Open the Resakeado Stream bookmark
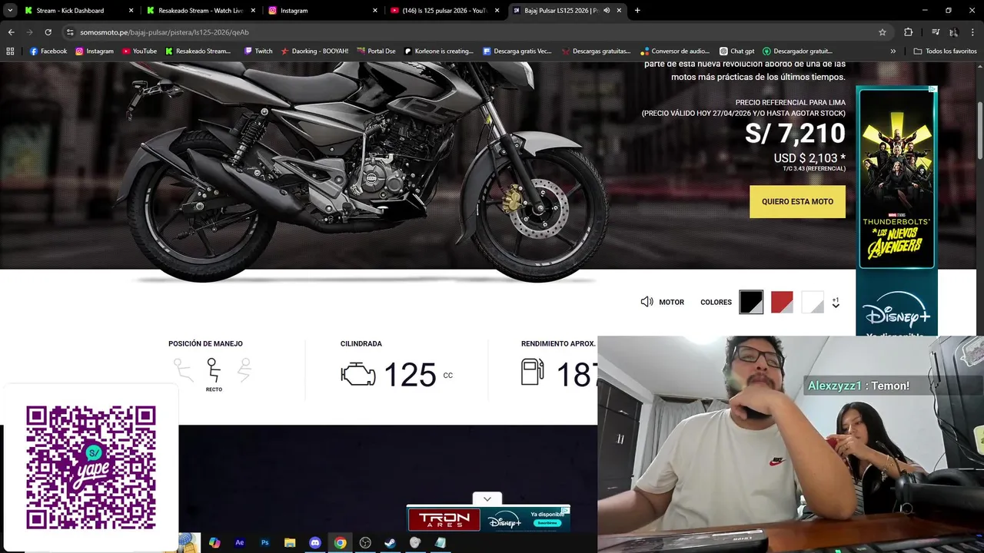The image size is (984, 553). pos(198,51)
